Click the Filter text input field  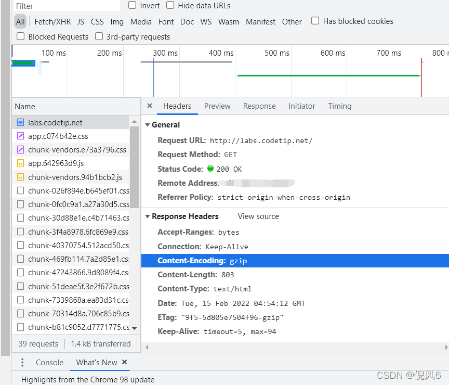pyautogui.click(x=67, y=6)
